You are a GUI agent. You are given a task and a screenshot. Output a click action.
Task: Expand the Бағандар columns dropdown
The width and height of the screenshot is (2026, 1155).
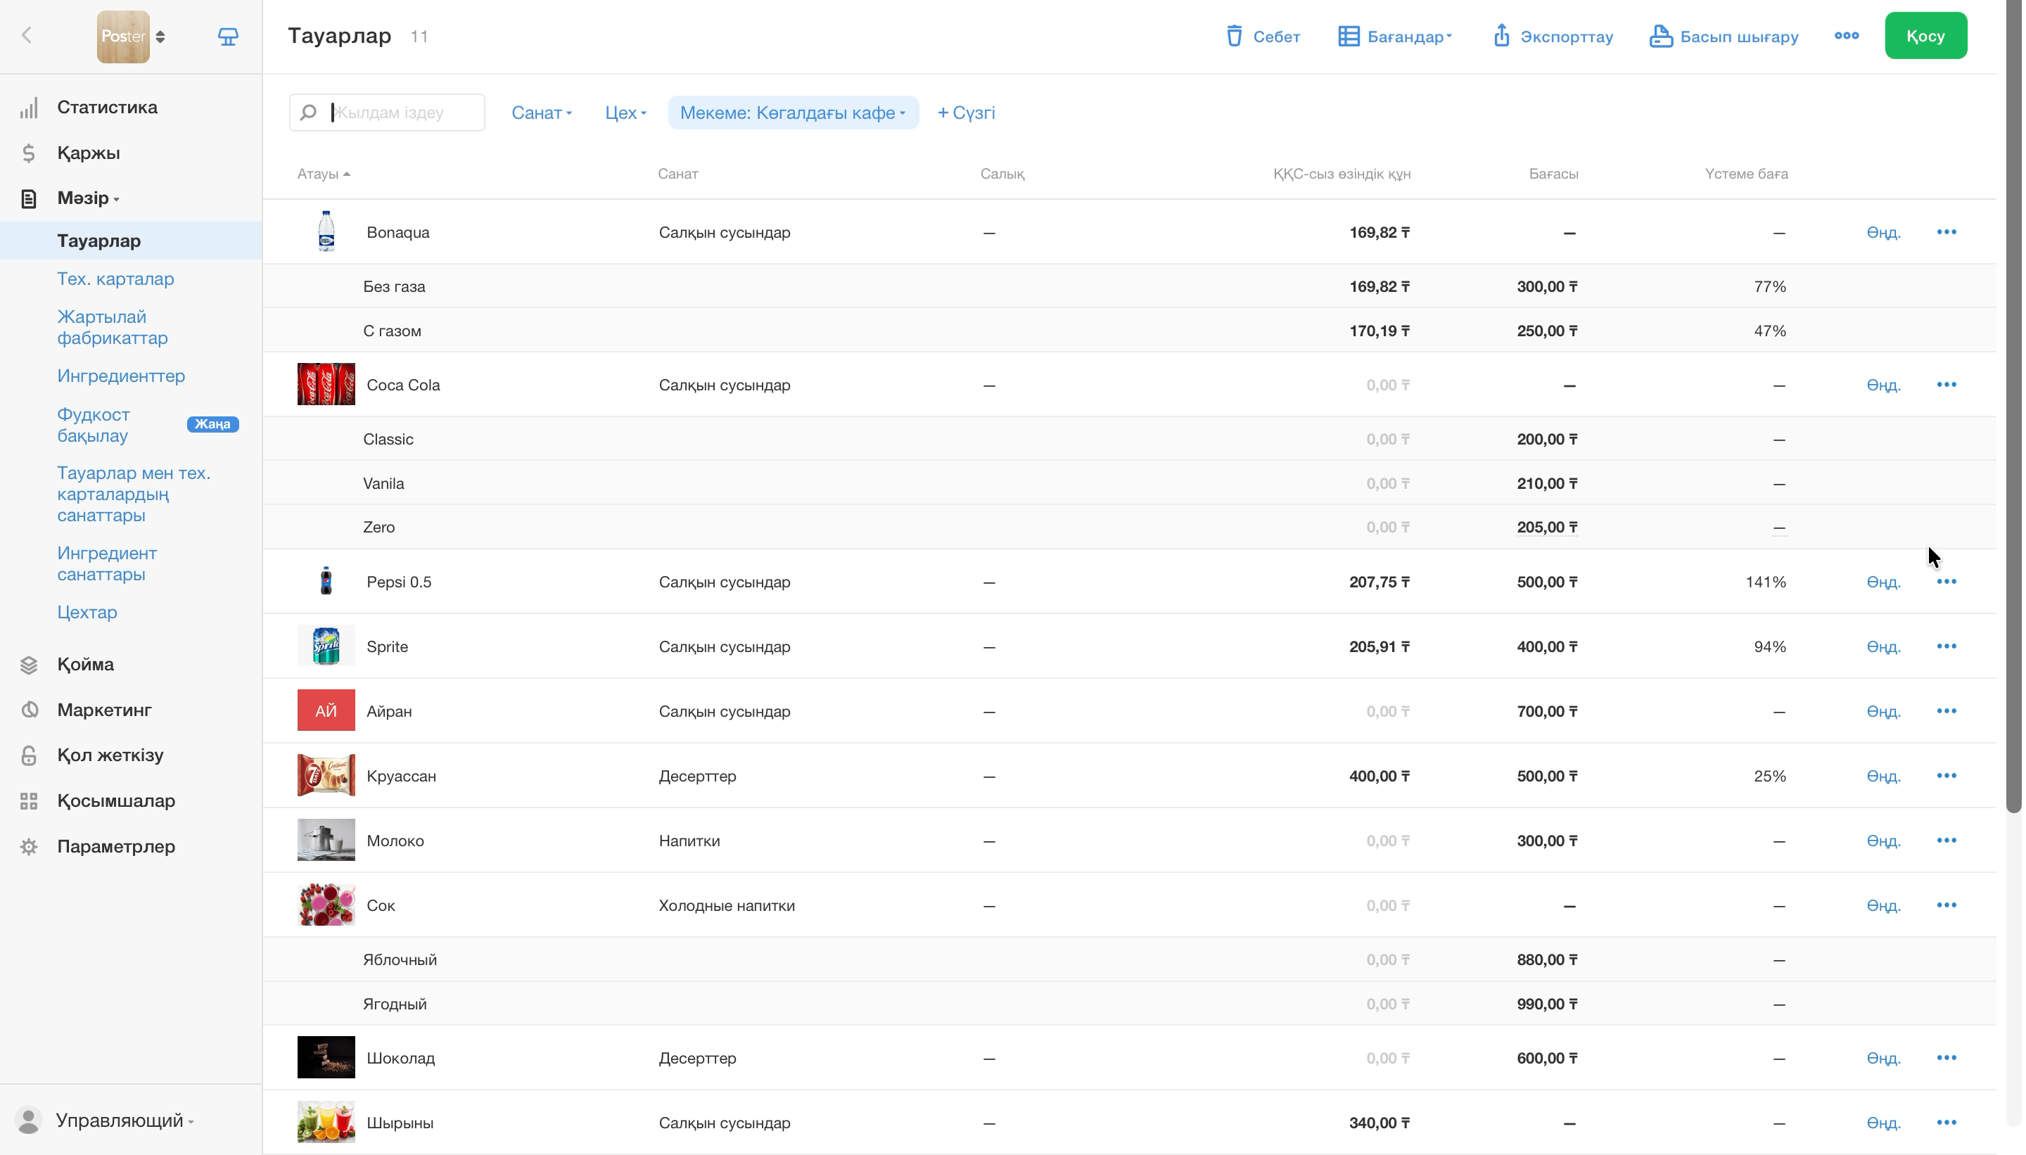coord(1396,37)
